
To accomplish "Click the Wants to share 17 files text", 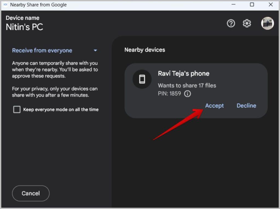I will 187,85.
